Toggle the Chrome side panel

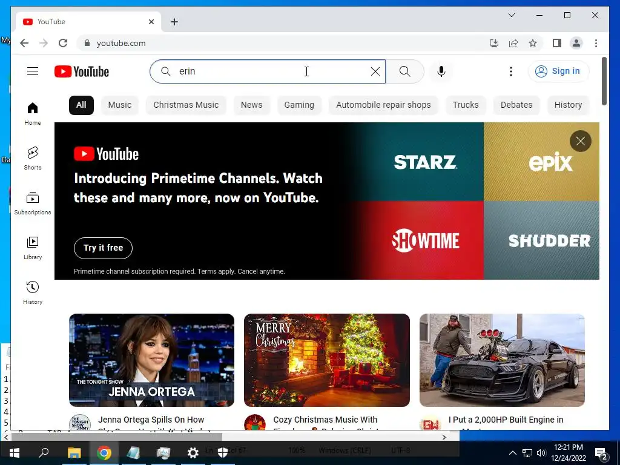[557, 43]
